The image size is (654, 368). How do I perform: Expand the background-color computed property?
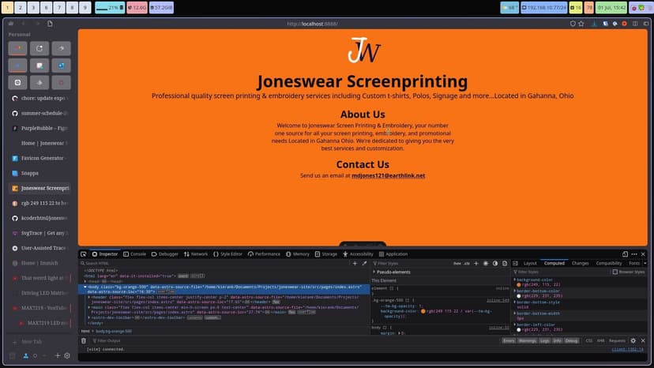[x=514, y=280]
